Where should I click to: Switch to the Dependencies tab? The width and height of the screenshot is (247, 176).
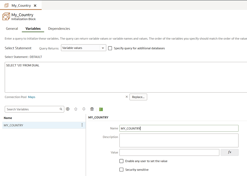pos(59,29)
